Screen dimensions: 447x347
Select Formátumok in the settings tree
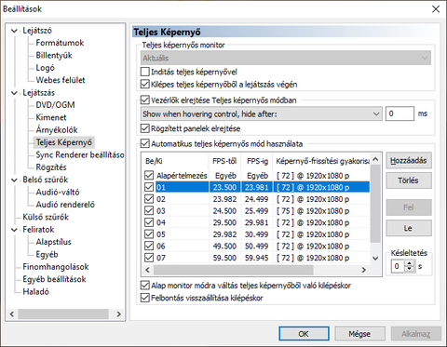[x=60, y=43]
